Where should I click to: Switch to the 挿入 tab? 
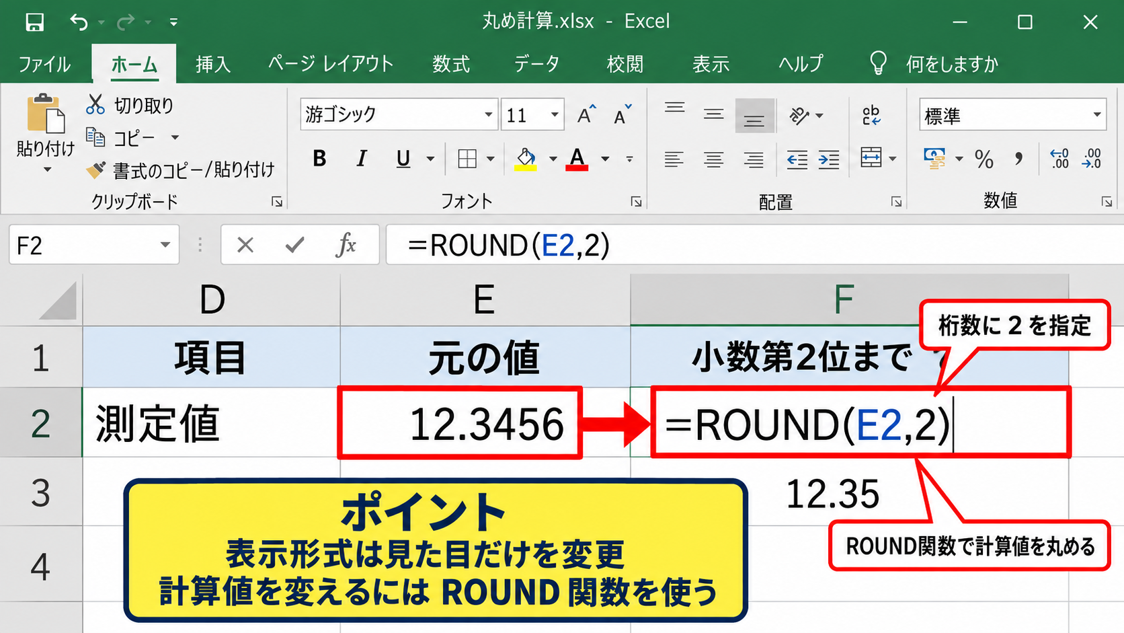(213, 64)
